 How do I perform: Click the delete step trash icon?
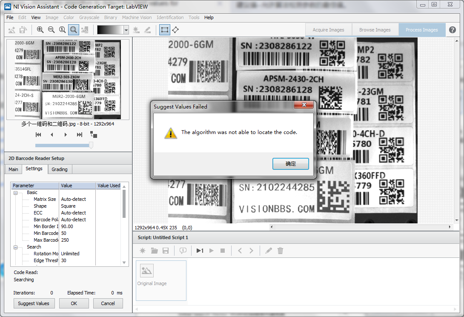point(280,251)
